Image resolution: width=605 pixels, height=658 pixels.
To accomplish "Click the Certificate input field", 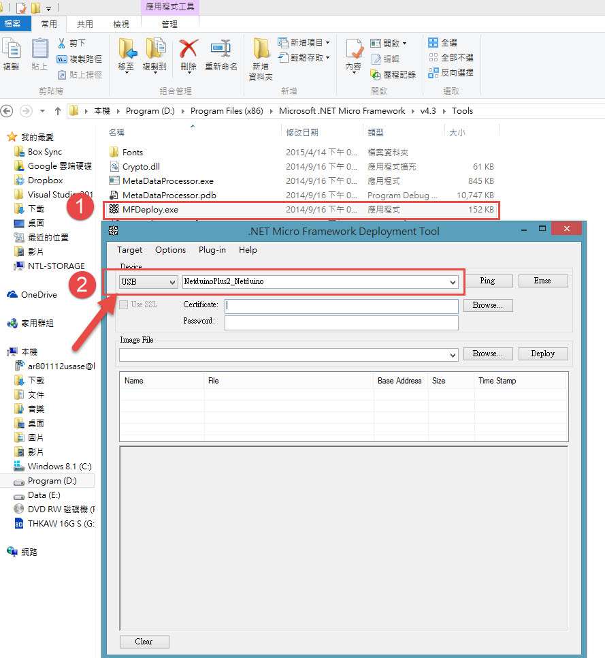I will (341, 306).
